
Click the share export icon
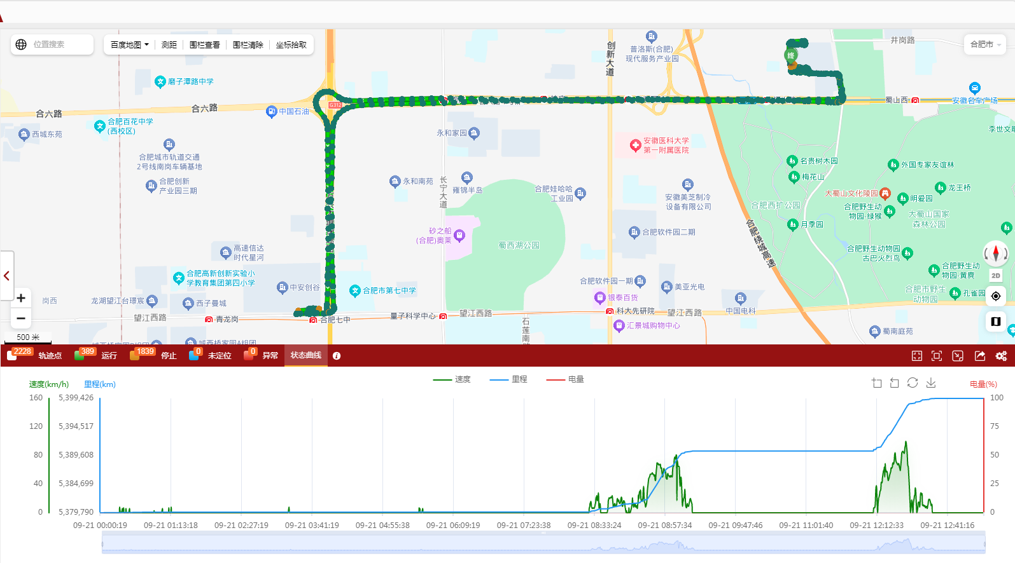click(980, 356)
